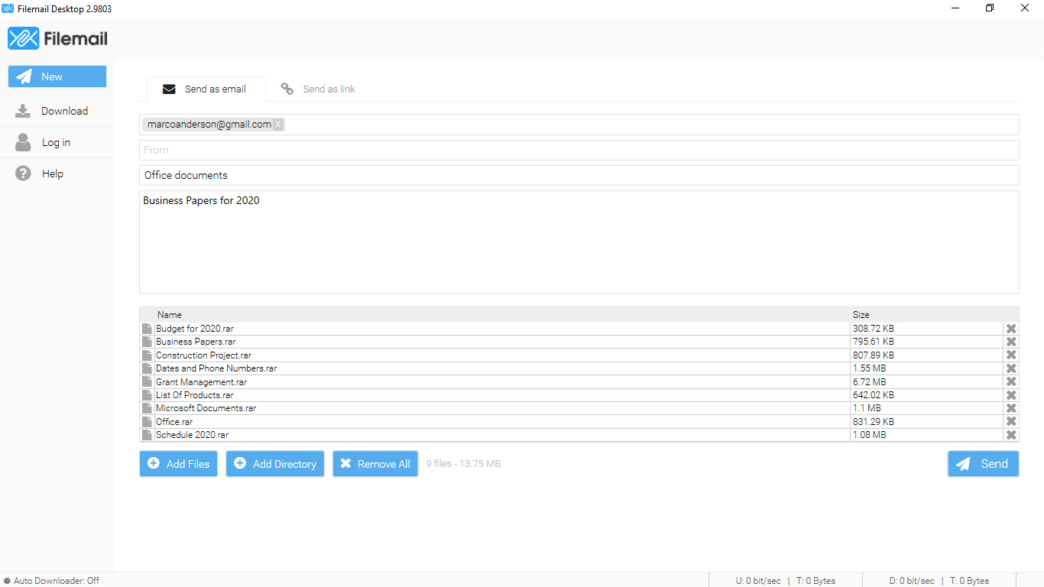Image resolution: width=1044 pixels, height=587 pixels.
Task: Select the Dates and Phone Numbers.rar file name
Action: pyautogui.click(x=216, y=368)
